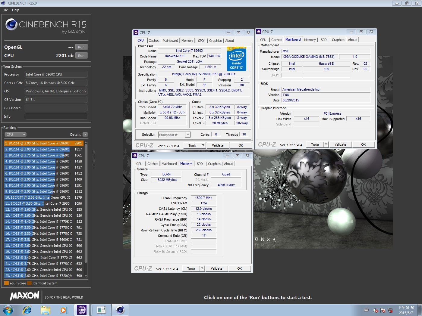Select the CPU-Z chip icon in the taskbar

pos(82,310)
